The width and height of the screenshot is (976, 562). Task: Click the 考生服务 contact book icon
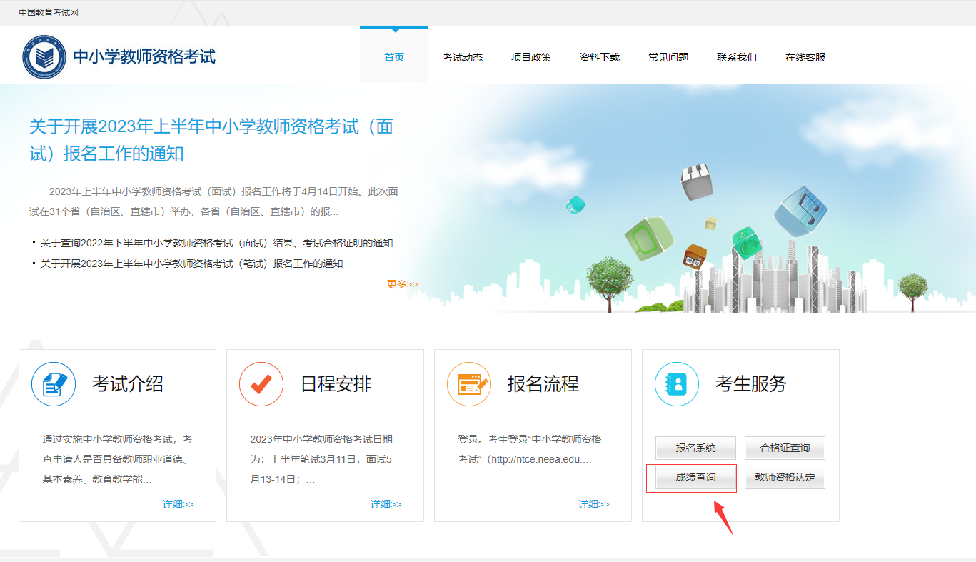pyautogui.click(x=677, y=384)
